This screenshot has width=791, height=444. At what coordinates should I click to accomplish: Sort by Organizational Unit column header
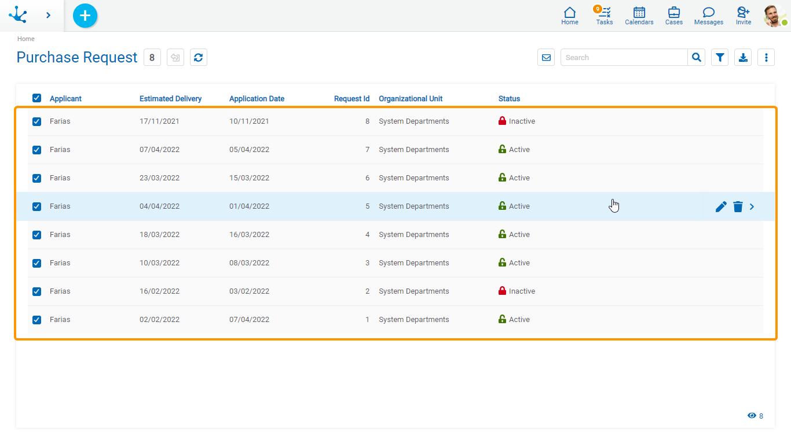tap(411, 99)
